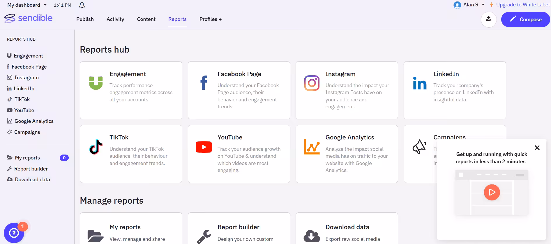Viewport: 551px width, 244px height.
Task: Open the Alan S account dropdown arrow
Action: (x=483, y=5)
